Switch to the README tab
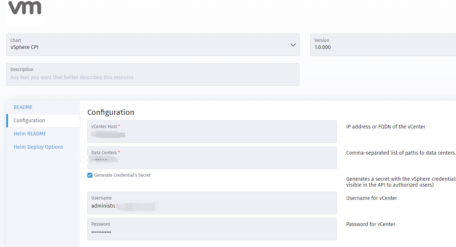This screenshot has height=247, width=456. [23, 107]
